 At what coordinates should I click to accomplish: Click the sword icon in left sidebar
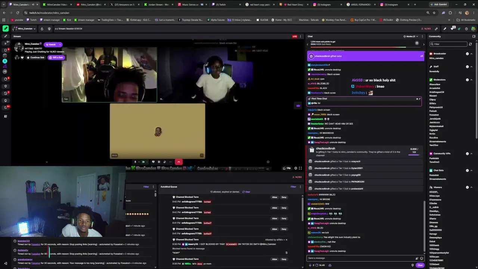pyautogui.click(x=5, y=36)
